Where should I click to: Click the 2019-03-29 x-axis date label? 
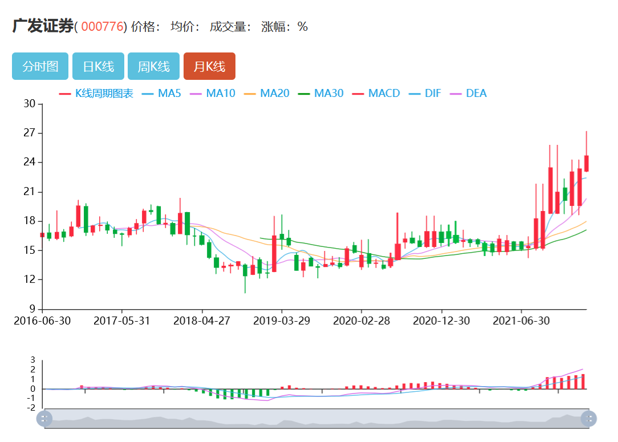pyautogui.click(x=282, y=321)
